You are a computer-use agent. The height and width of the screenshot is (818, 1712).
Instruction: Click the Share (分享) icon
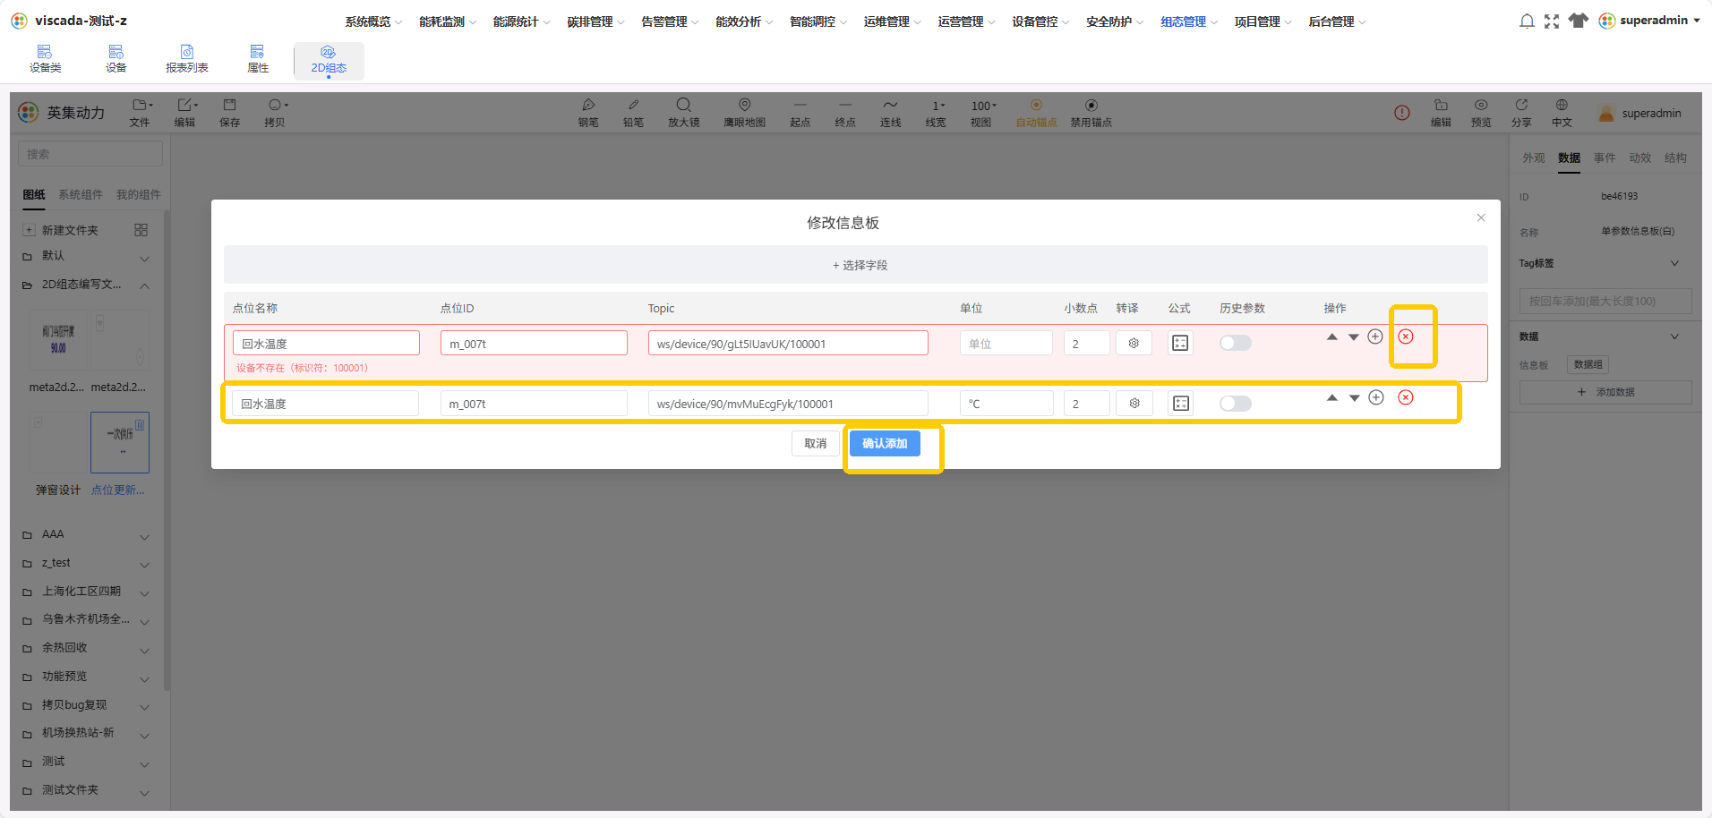pos(1521,113)
